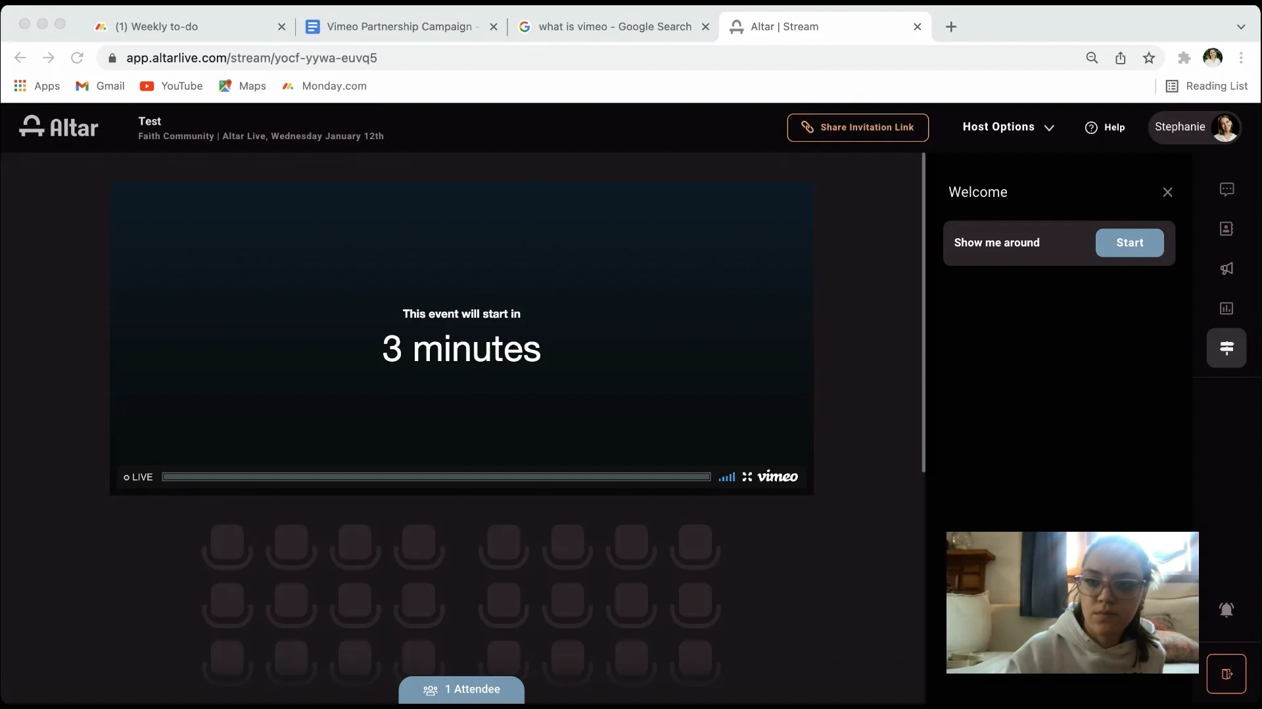Select the Altar | Stream tab

[826, 27]
